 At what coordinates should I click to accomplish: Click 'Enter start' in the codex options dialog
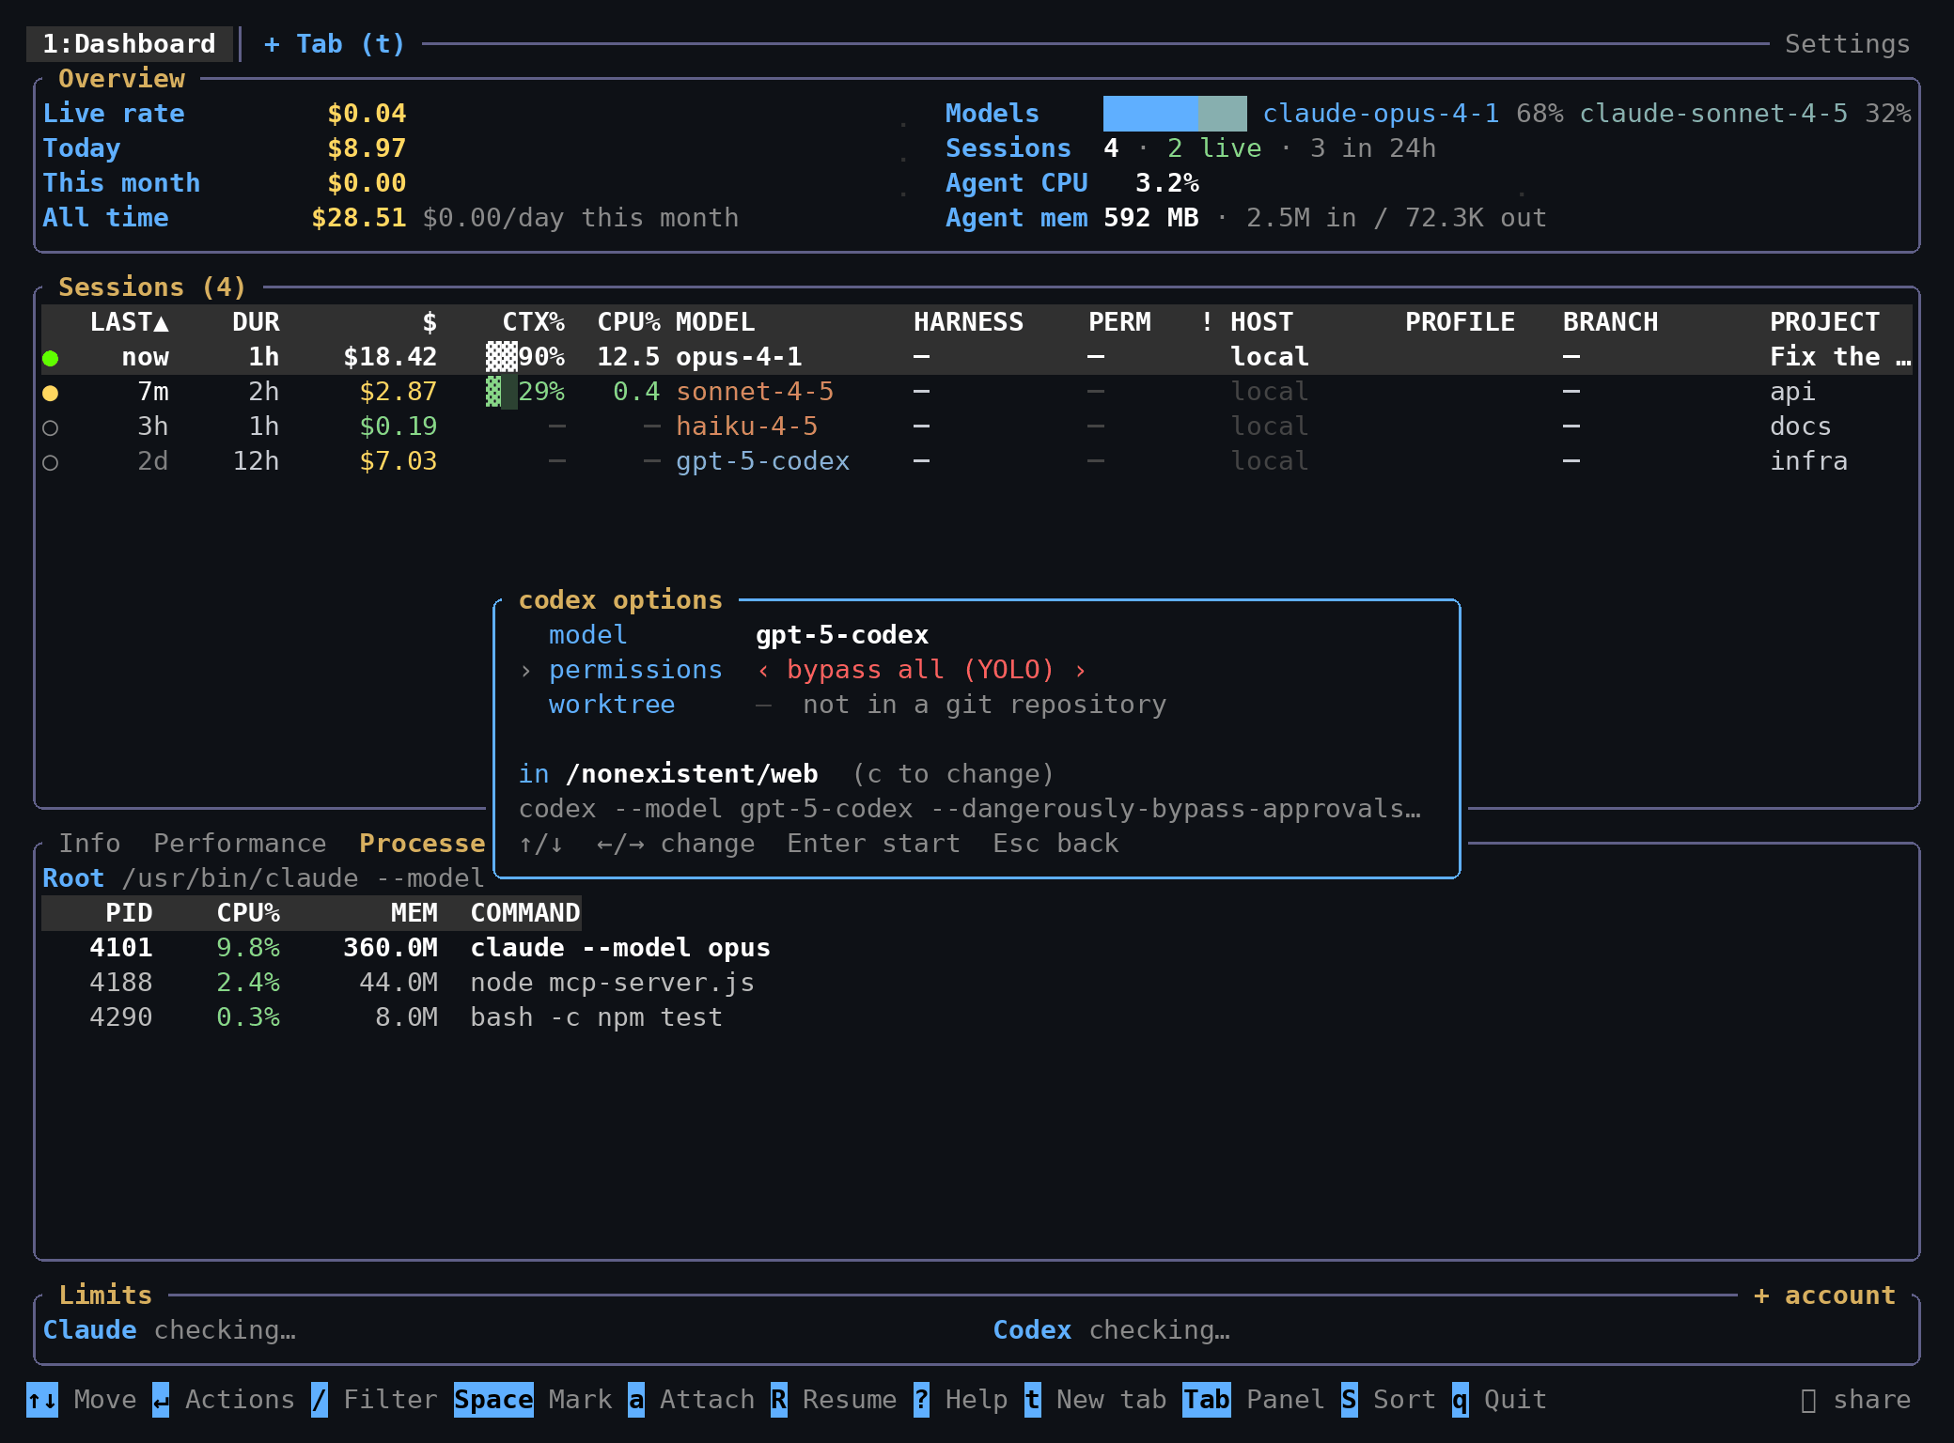click(874, 844)
